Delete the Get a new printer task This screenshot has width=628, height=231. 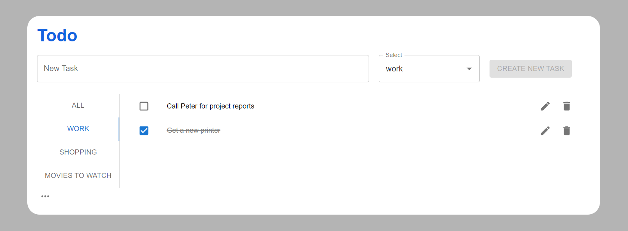[x=567, y=131]
